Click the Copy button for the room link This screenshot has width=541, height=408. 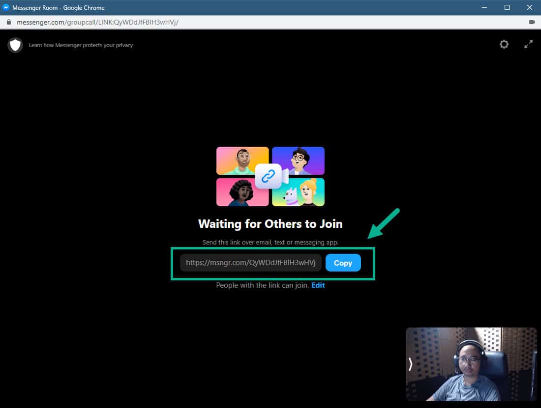[343, 263]
